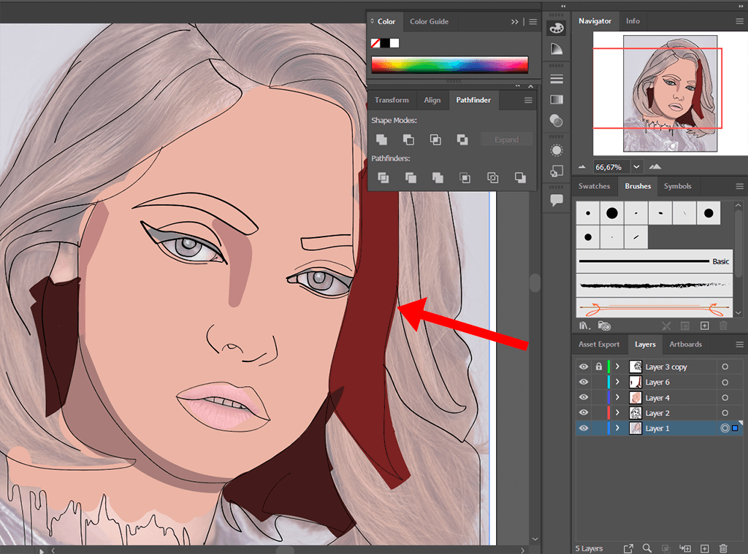
Task: Open the Color Guide tab
Action: (429, 22)
